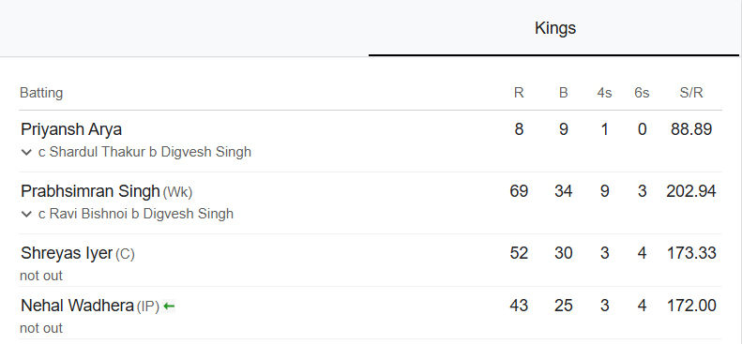Click Prabhsimran Singh's 202.94 strike rate

coord(691,191)
